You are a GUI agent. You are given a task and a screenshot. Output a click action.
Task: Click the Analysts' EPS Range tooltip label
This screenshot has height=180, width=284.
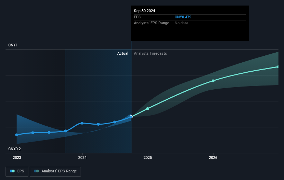152,23
